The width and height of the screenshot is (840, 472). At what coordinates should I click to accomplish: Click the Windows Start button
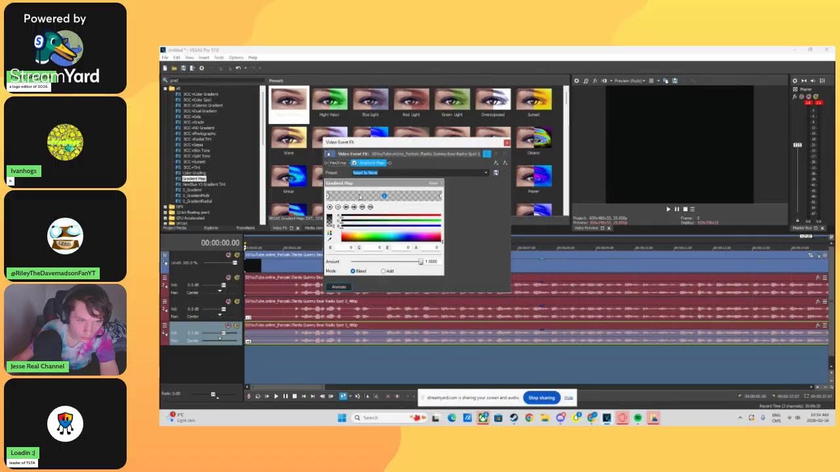tap(342, 418)
